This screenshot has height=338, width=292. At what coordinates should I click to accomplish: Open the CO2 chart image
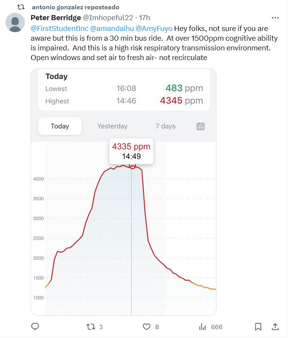coord(123,233)
